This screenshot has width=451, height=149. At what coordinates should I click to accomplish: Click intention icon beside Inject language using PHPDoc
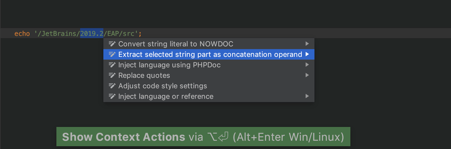[x=112, y=65]
